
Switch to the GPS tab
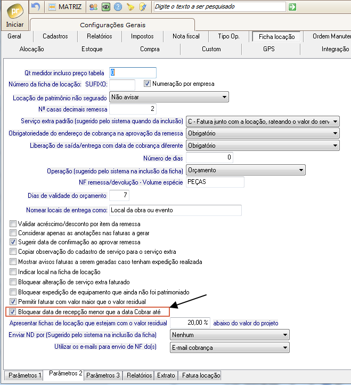[269, 49]
